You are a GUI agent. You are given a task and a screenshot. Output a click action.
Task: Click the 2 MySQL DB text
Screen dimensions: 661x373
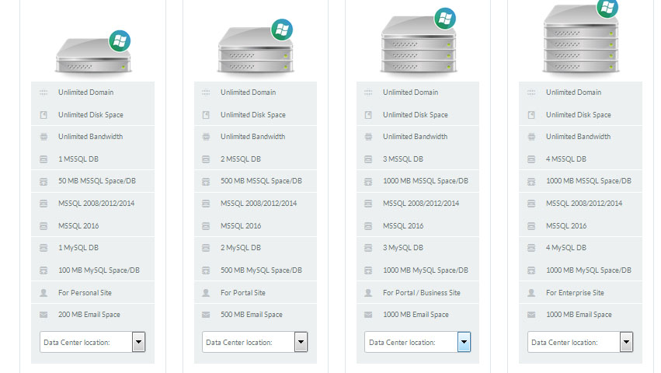[x=241, y=248]
